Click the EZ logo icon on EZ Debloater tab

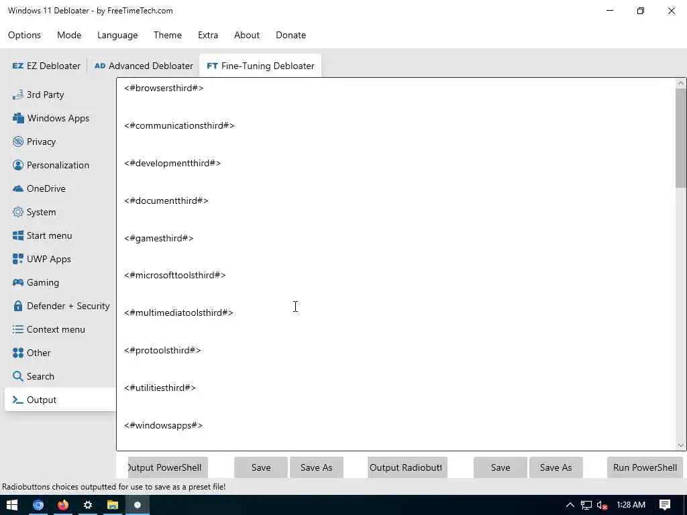tap(18, 66)
